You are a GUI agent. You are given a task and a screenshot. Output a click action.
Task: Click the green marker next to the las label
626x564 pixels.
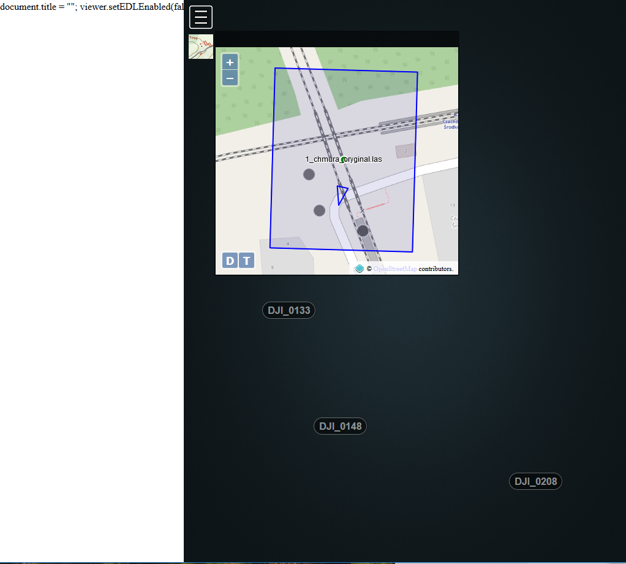pos(343,160)
